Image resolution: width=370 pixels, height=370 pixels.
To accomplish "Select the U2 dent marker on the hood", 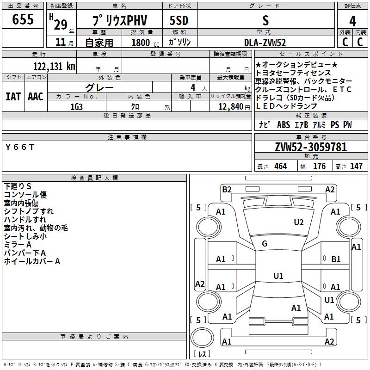I will click(x=299, y=222).
